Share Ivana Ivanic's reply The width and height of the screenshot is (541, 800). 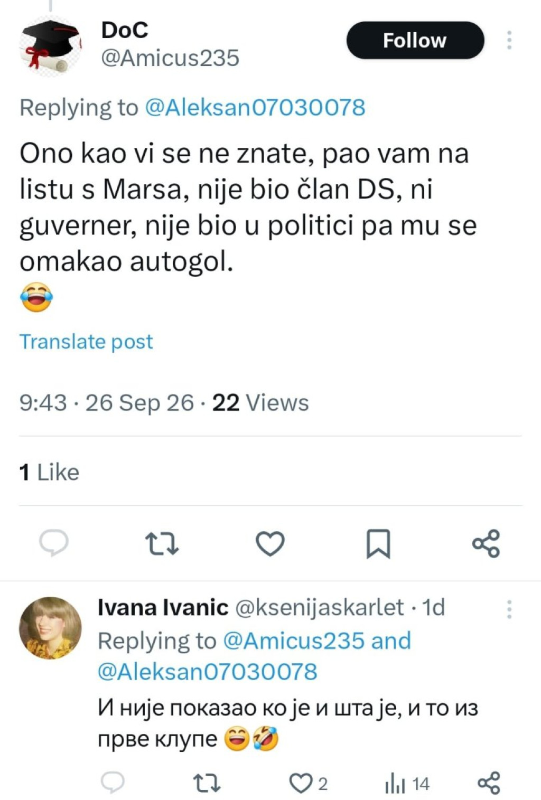point(489,783)
